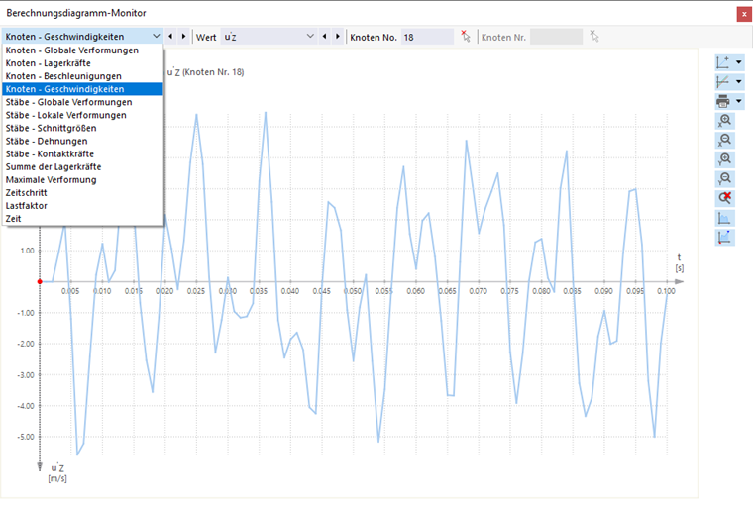The image size is (753, 505).
Task: Zoom out on Y axis
Action: pos(724,179)
